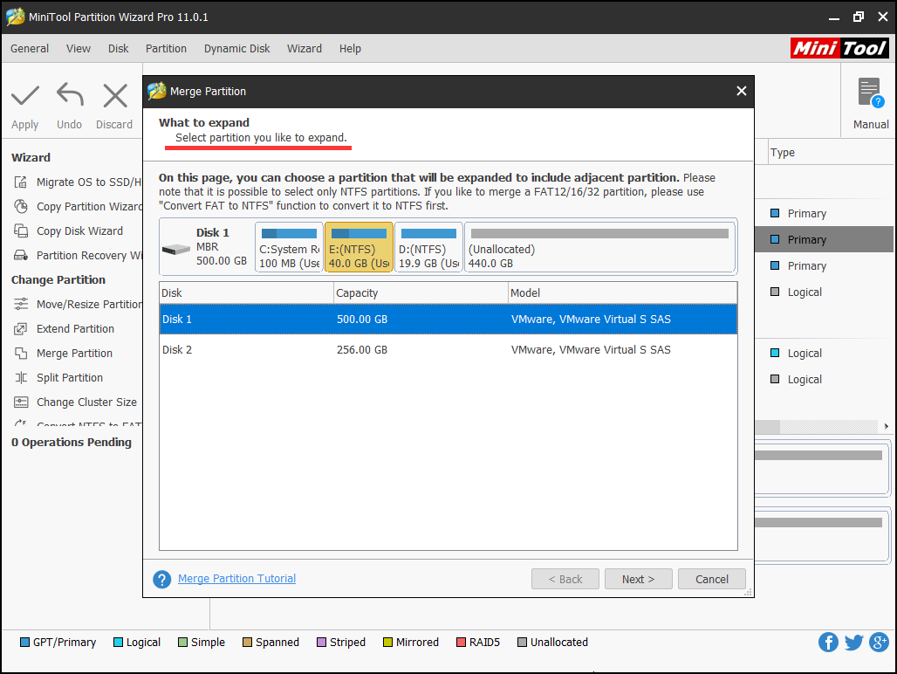Image resolution: width=897 pixels, height=674 pixels.
Task: Select the highlighted Primary row
Action: (824, 239)
